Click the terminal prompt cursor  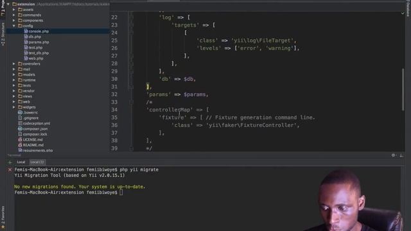[121, 193]
